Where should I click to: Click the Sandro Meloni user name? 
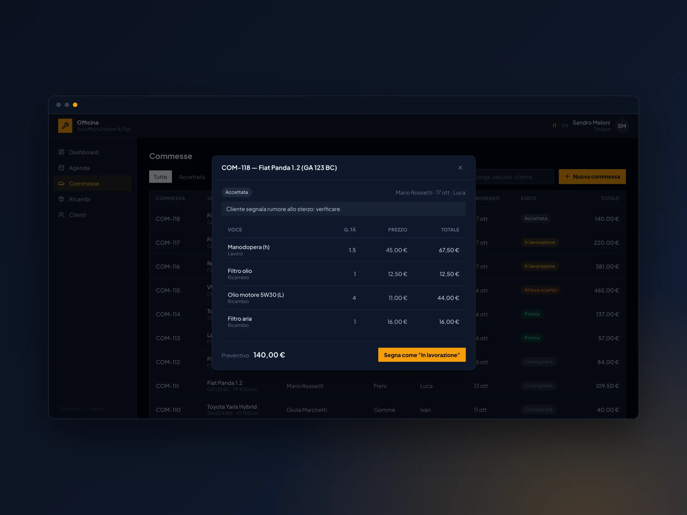[591, 122]
